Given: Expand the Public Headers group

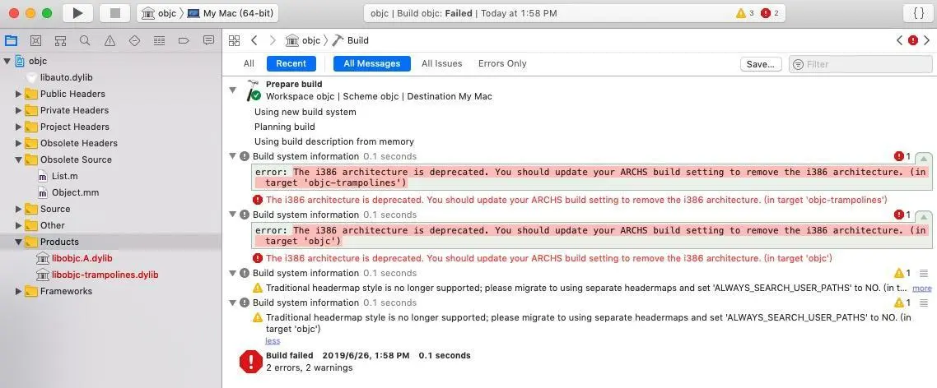Looking at the screenshot, I should point(18,94).
